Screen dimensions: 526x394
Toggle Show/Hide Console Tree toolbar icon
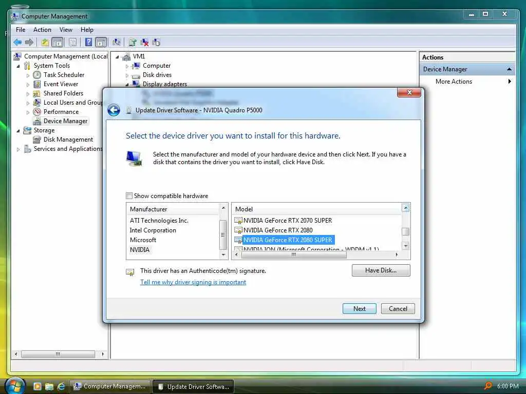pyautogui.click(x=58, y=42)
